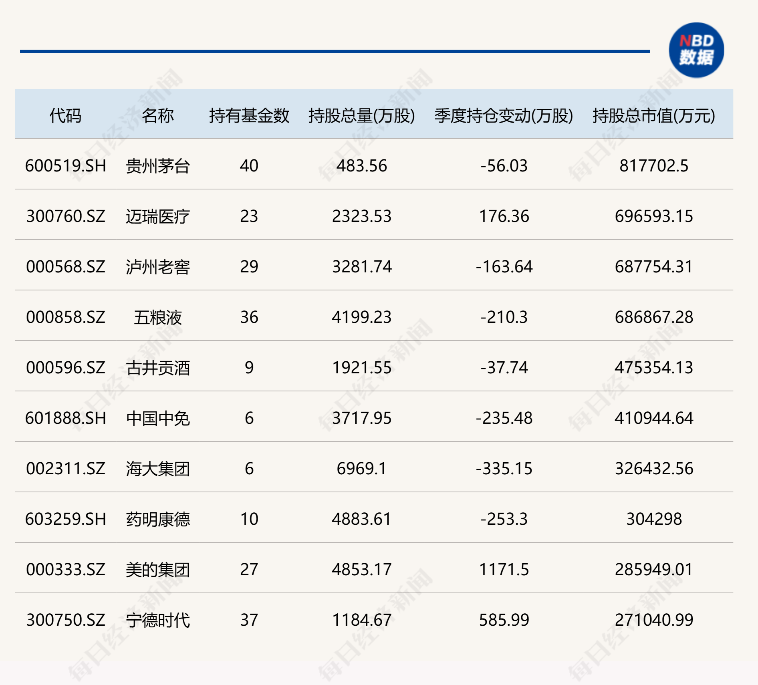Select the 代码 column header
This screenshot has width=758, height=685.
65,116
